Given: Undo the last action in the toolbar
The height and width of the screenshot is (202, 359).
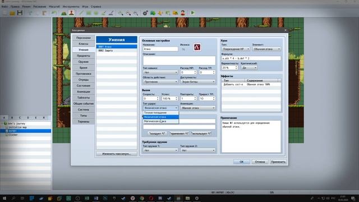Looking at the screenshot, I should pos(54,13).
